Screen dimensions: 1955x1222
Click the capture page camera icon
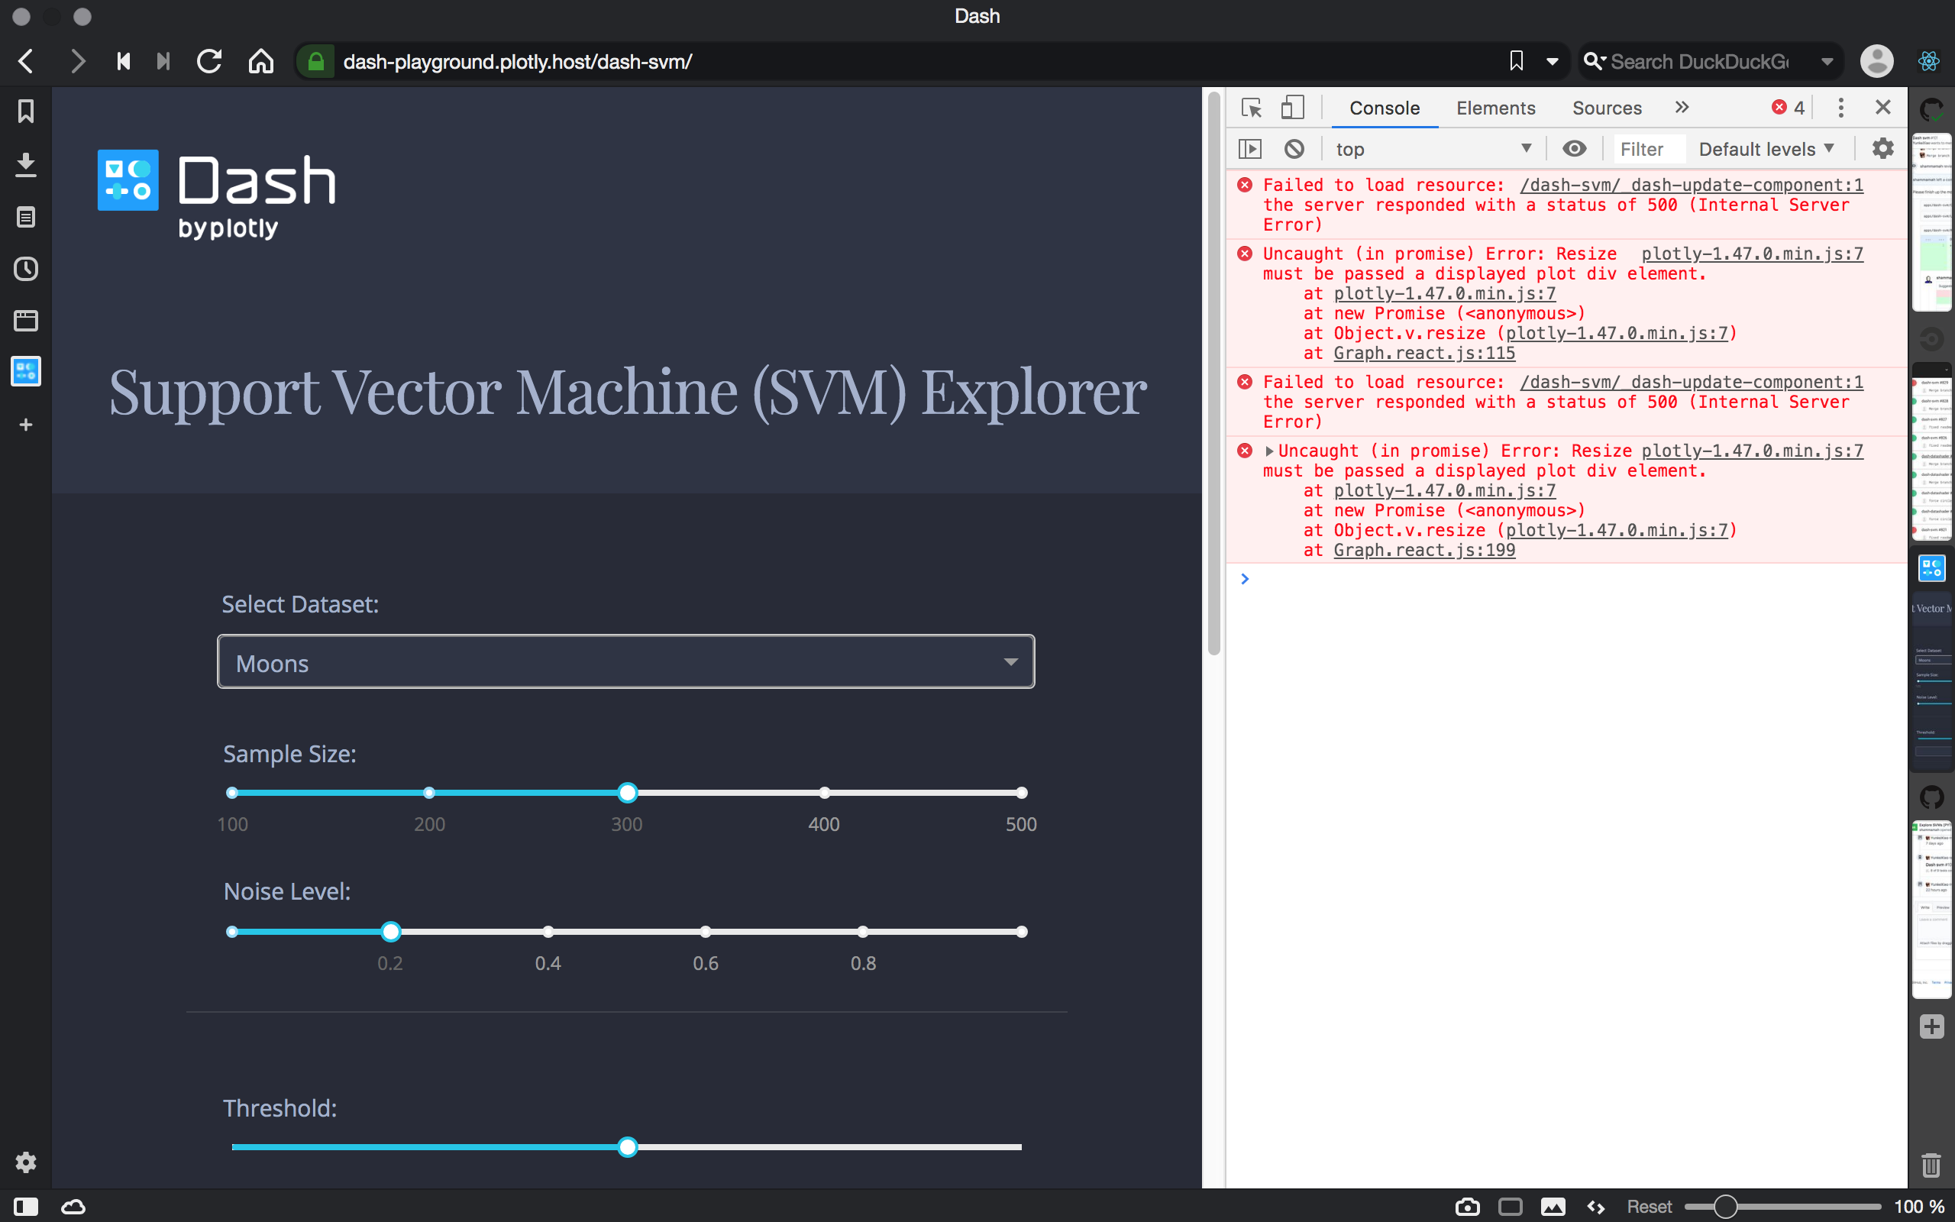[1467, 1206]
